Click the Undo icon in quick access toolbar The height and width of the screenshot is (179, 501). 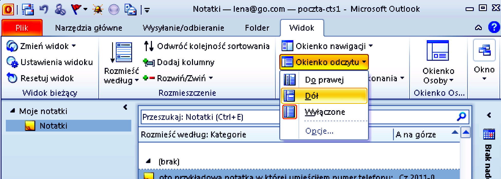(44, 9)
